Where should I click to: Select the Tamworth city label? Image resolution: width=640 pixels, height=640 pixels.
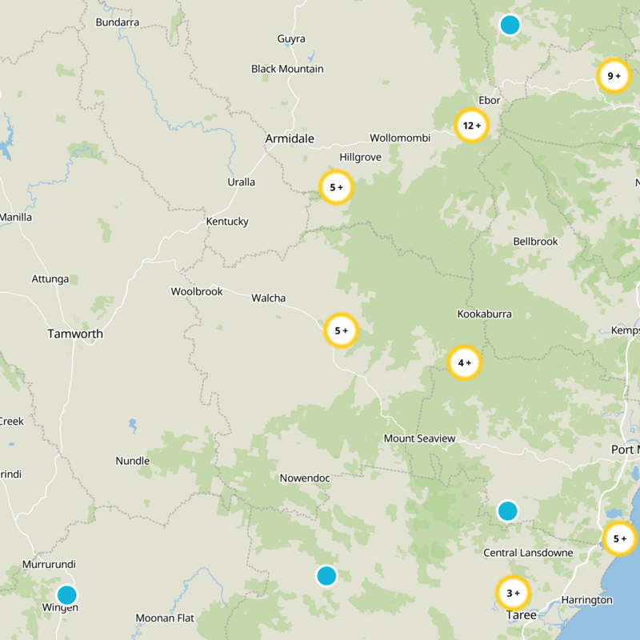pyautogui.click(x=75, y=334)
